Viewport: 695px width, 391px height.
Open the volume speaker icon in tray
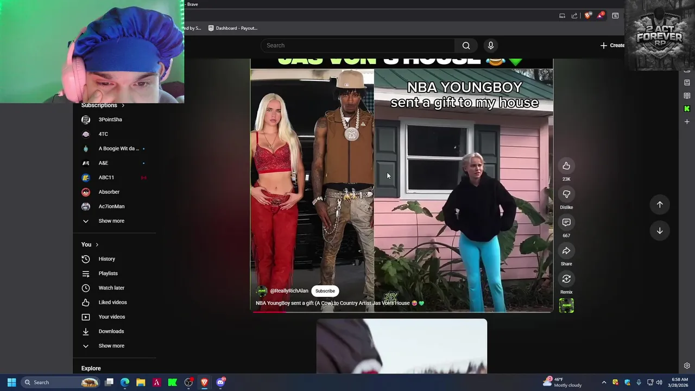(659, 382)
